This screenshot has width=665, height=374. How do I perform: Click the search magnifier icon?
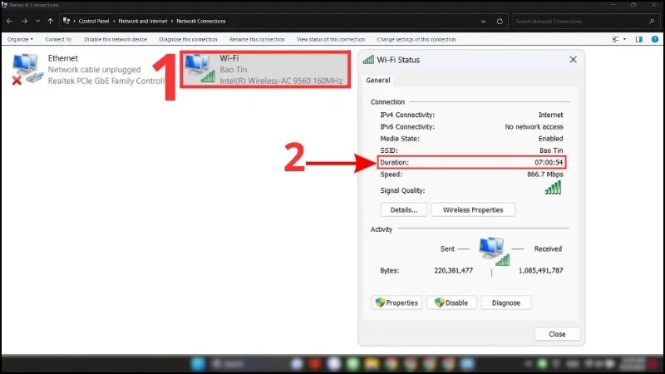[652, 22]
